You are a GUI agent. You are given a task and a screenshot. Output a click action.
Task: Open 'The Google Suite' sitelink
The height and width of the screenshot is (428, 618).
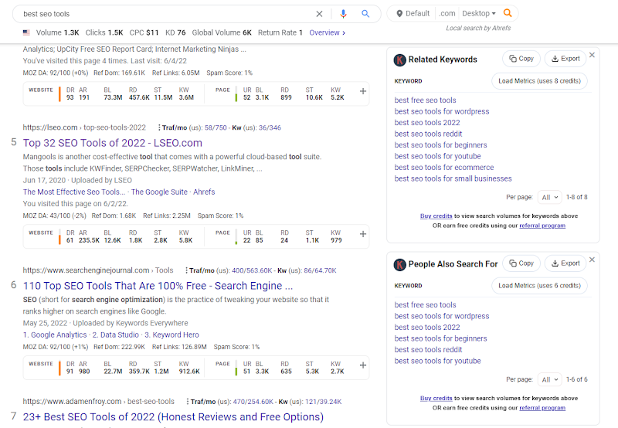[x=159, y=192]
